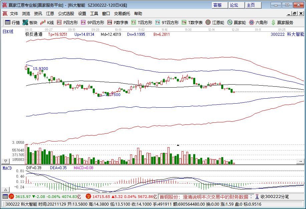Close the inner chart window
This screenshot has width=306, height=209.
point(301,13)
